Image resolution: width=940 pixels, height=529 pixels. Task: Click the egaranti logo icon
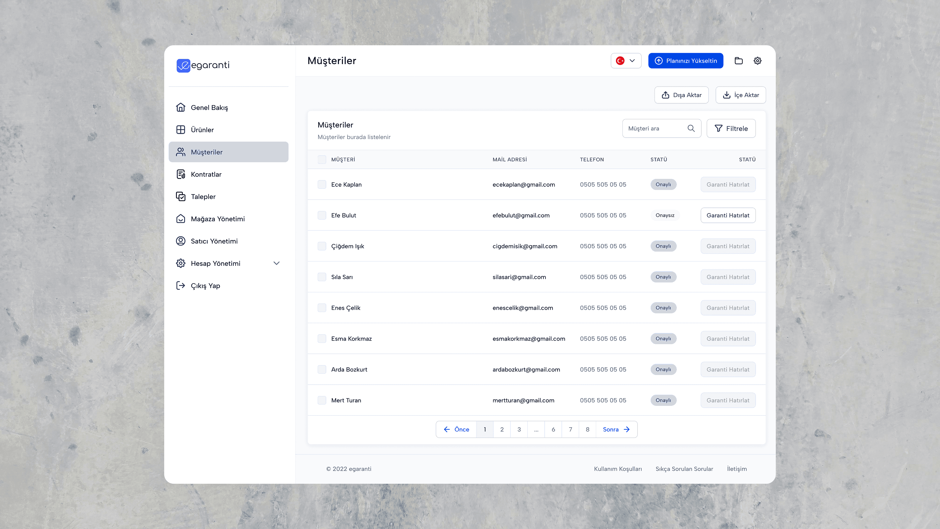[183, 65]
